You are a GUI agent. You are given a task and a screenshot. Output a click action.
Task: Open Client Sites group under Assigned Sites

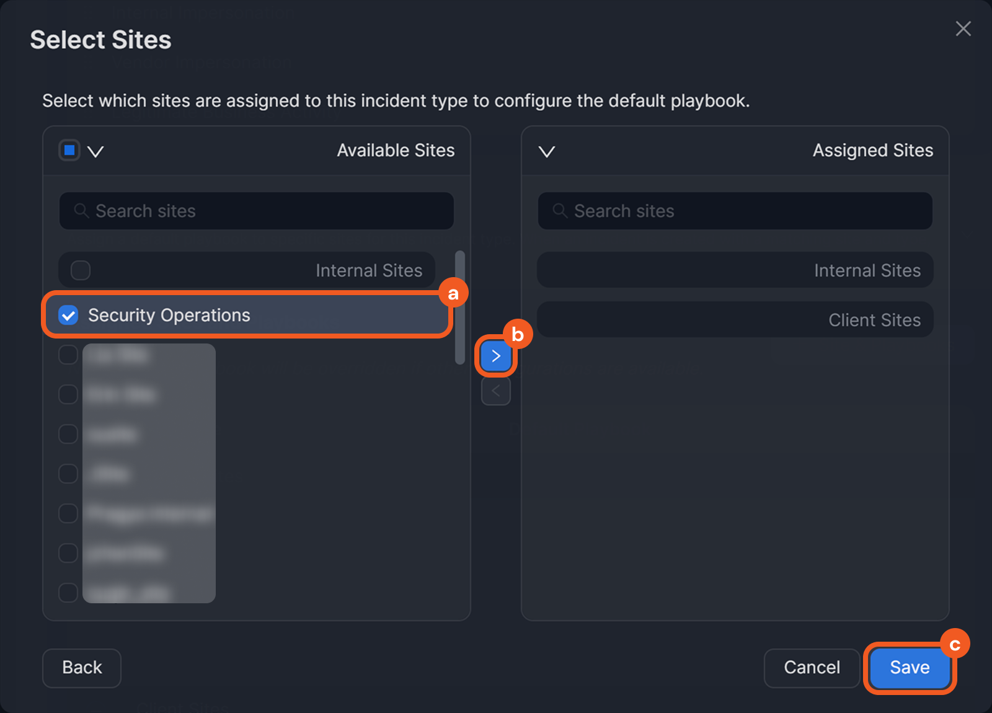pos(735,320)
